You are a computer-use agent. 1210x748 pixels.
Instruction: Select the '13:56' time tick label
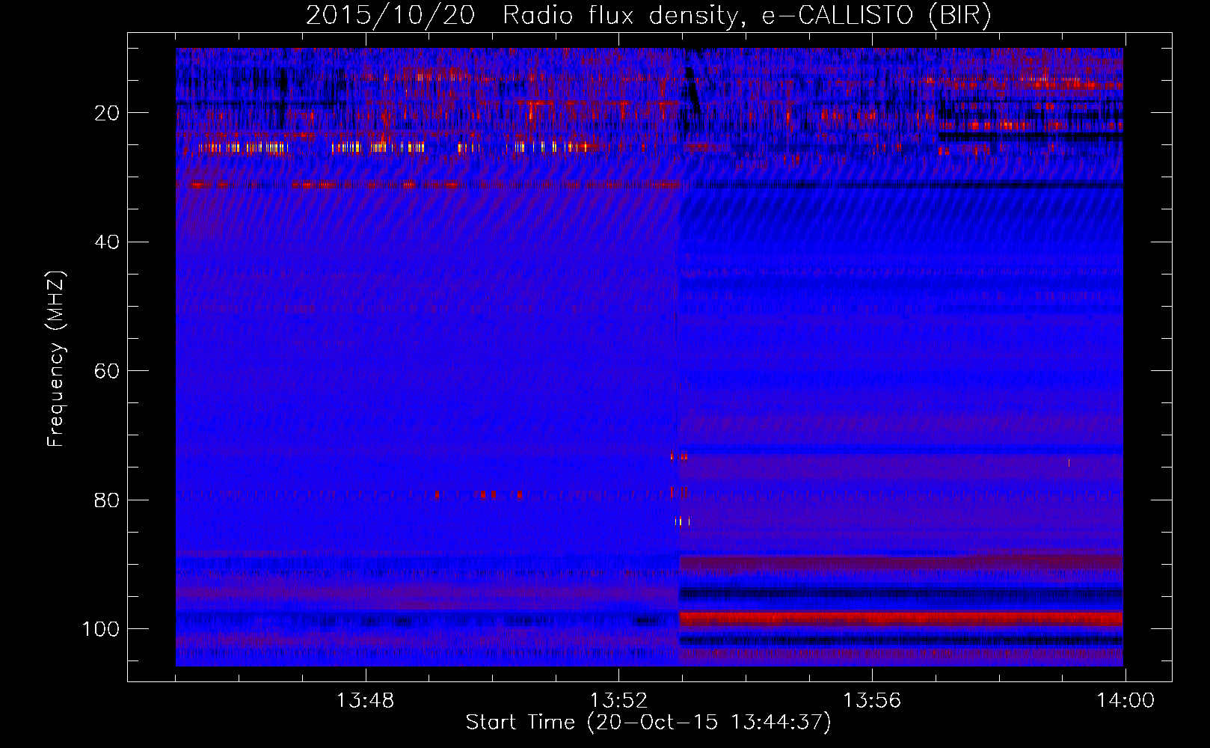[872, 701]
